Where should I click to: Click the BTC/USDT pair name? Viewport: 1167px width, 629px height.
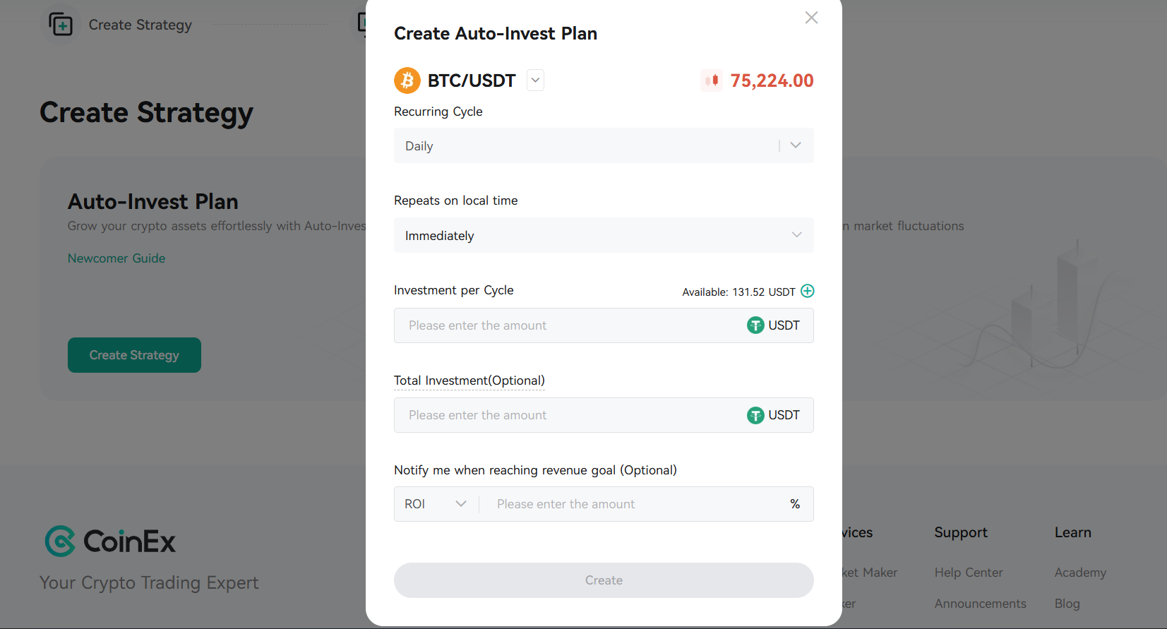pyautogui.click(x=472, y=80)
